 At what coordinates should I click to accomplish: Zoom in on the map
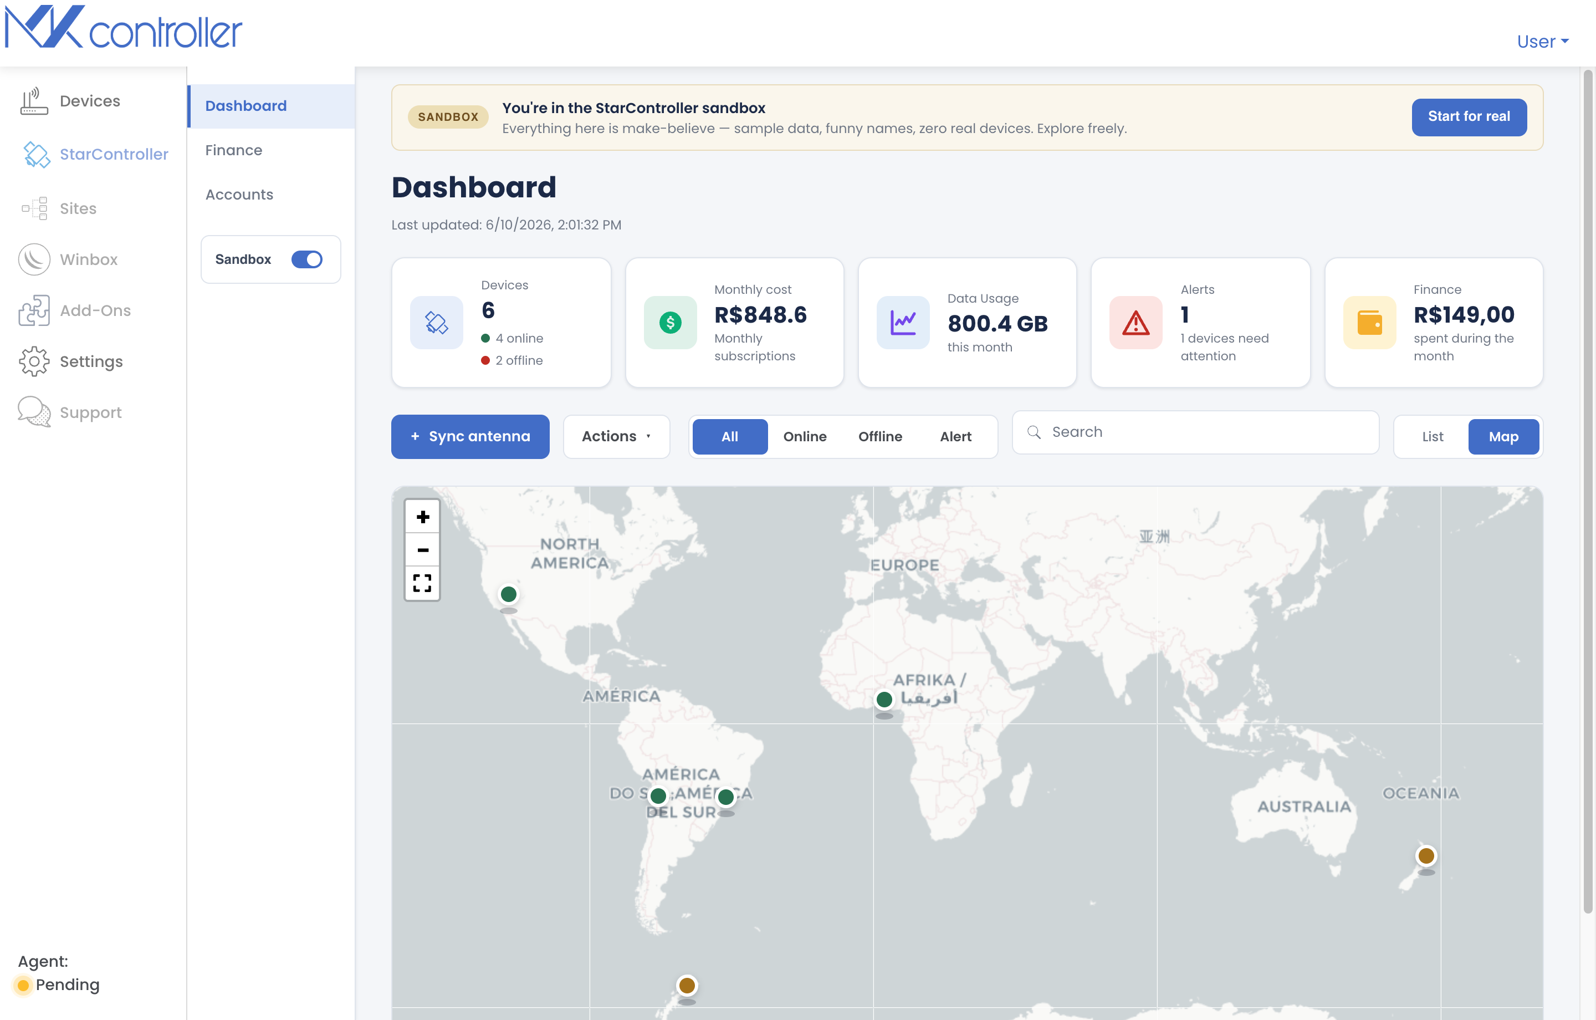coord(422,517)
